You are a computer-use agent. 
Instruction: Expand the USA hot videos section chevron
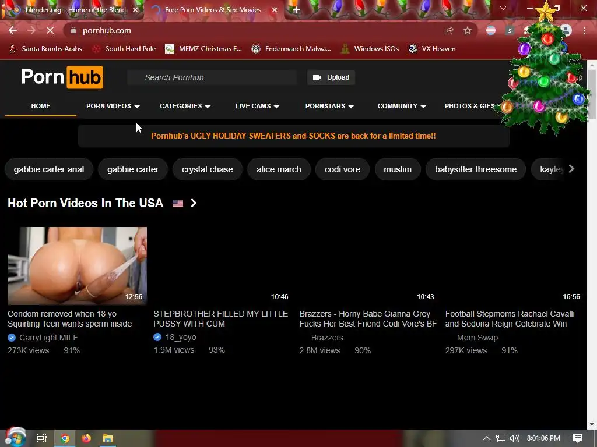click(x=194, y=203)
